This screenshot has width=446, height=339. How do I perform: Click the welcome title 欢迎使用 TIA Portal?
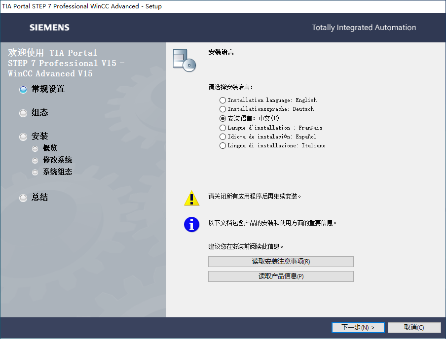click(x=52, y=53)
